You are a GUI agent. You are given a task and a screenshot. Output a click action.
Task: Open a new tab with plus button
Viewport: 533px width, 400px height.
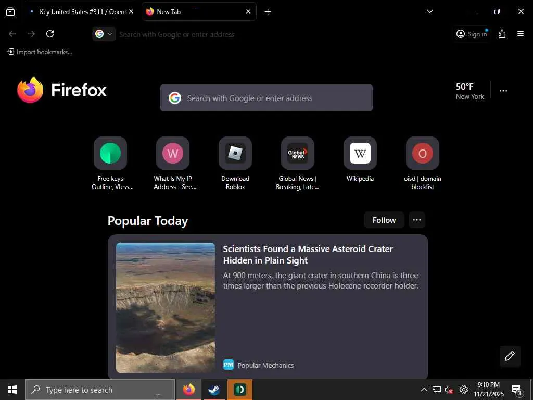coord(268,12)
